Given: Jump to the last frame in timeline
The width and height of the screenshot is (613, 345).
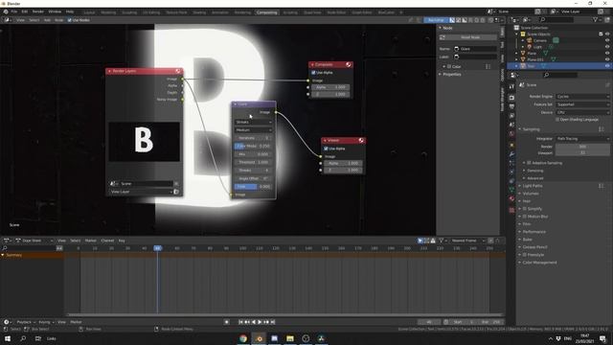Looking at the screenshot, I should 273,322.
